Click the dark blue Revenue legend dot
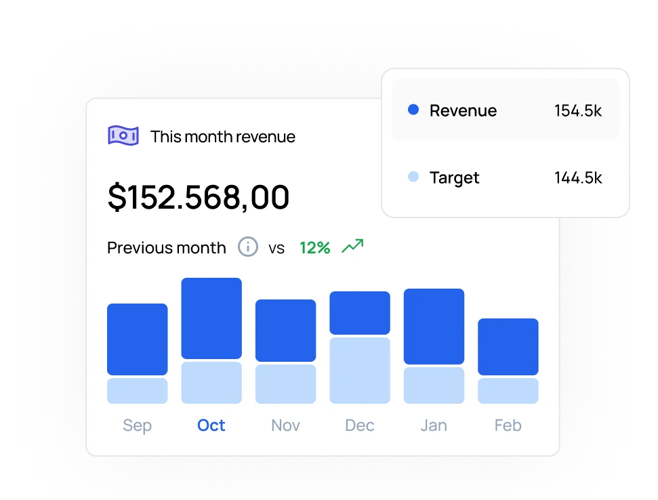The width and height of the screenshot is (658, 500). pos(413,110)
